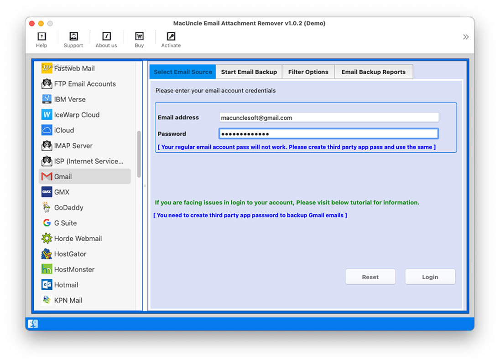Image resolution: width=500 pixels, height=364 pixels.
Task: Click inside the Email address field
Action: (x=328, y=117)
